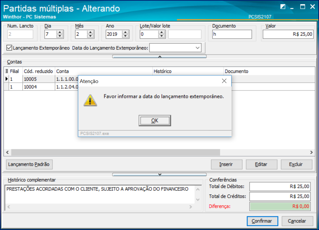Screen dimensions: 319x230
Task: Click the Editar button
Action: [261, 164]
